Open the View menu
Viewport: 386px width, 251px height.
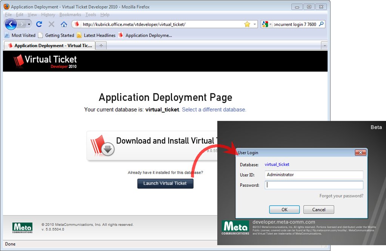(x=32, y=15)
